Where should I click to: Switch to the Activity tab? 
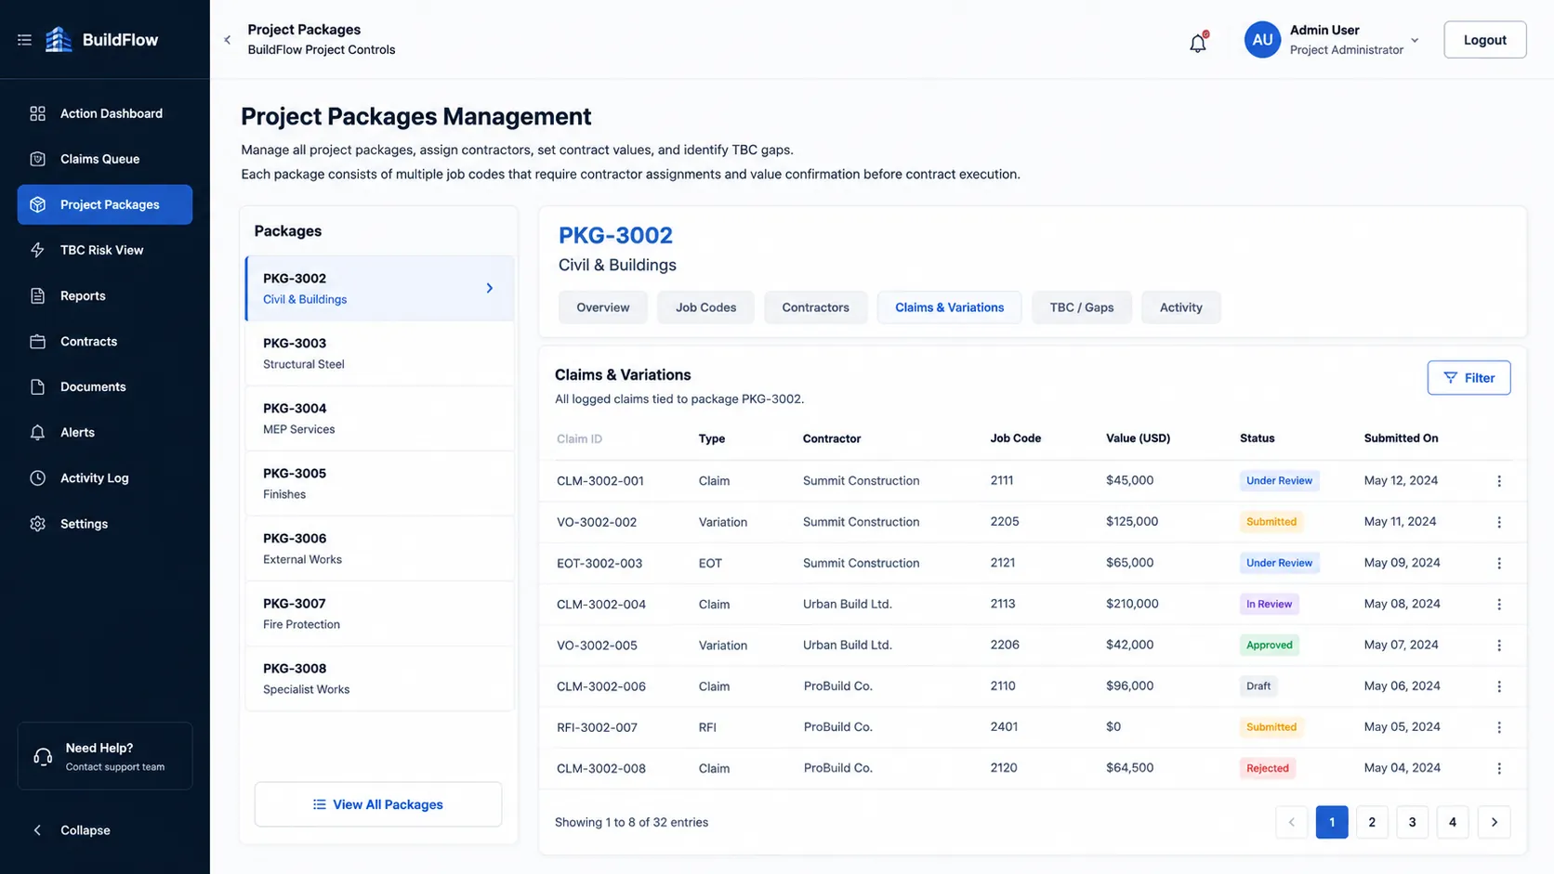(1180, 307)
